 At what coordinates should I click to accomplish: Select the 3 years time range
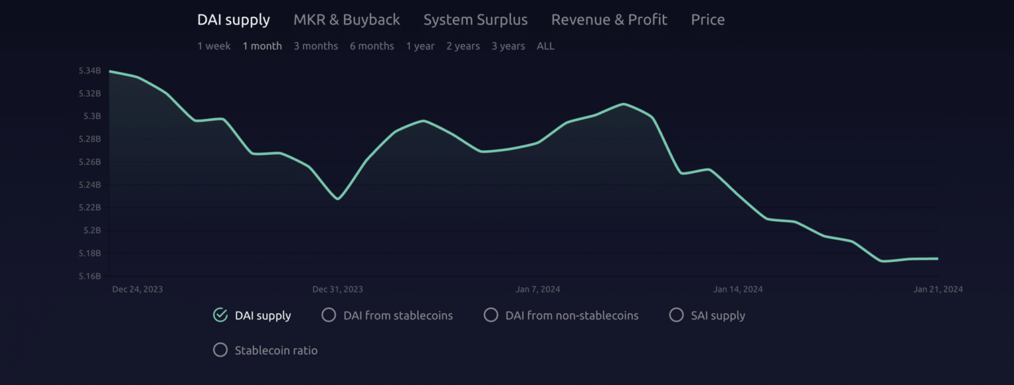(508, 46)
